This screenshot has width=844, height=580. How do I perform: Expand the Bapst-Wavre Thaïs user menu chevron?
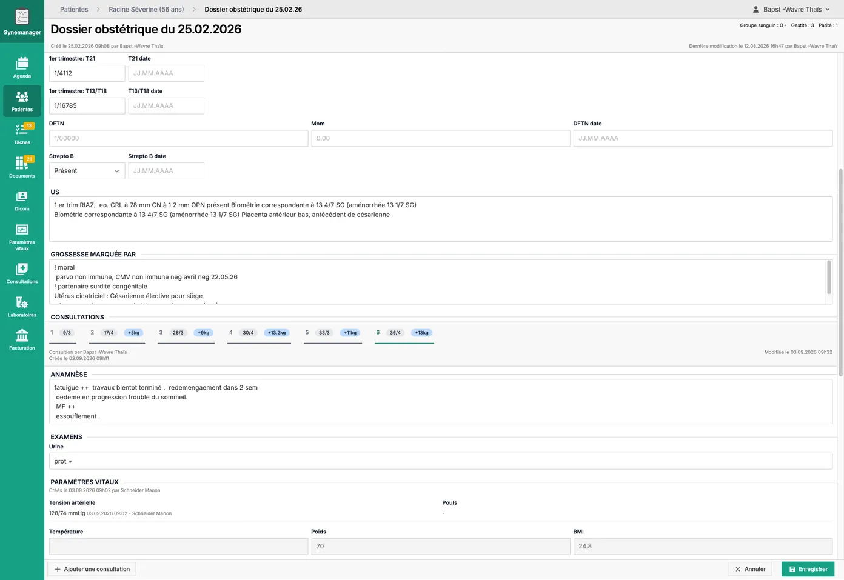pyautogui.click(x=828, y=10)
